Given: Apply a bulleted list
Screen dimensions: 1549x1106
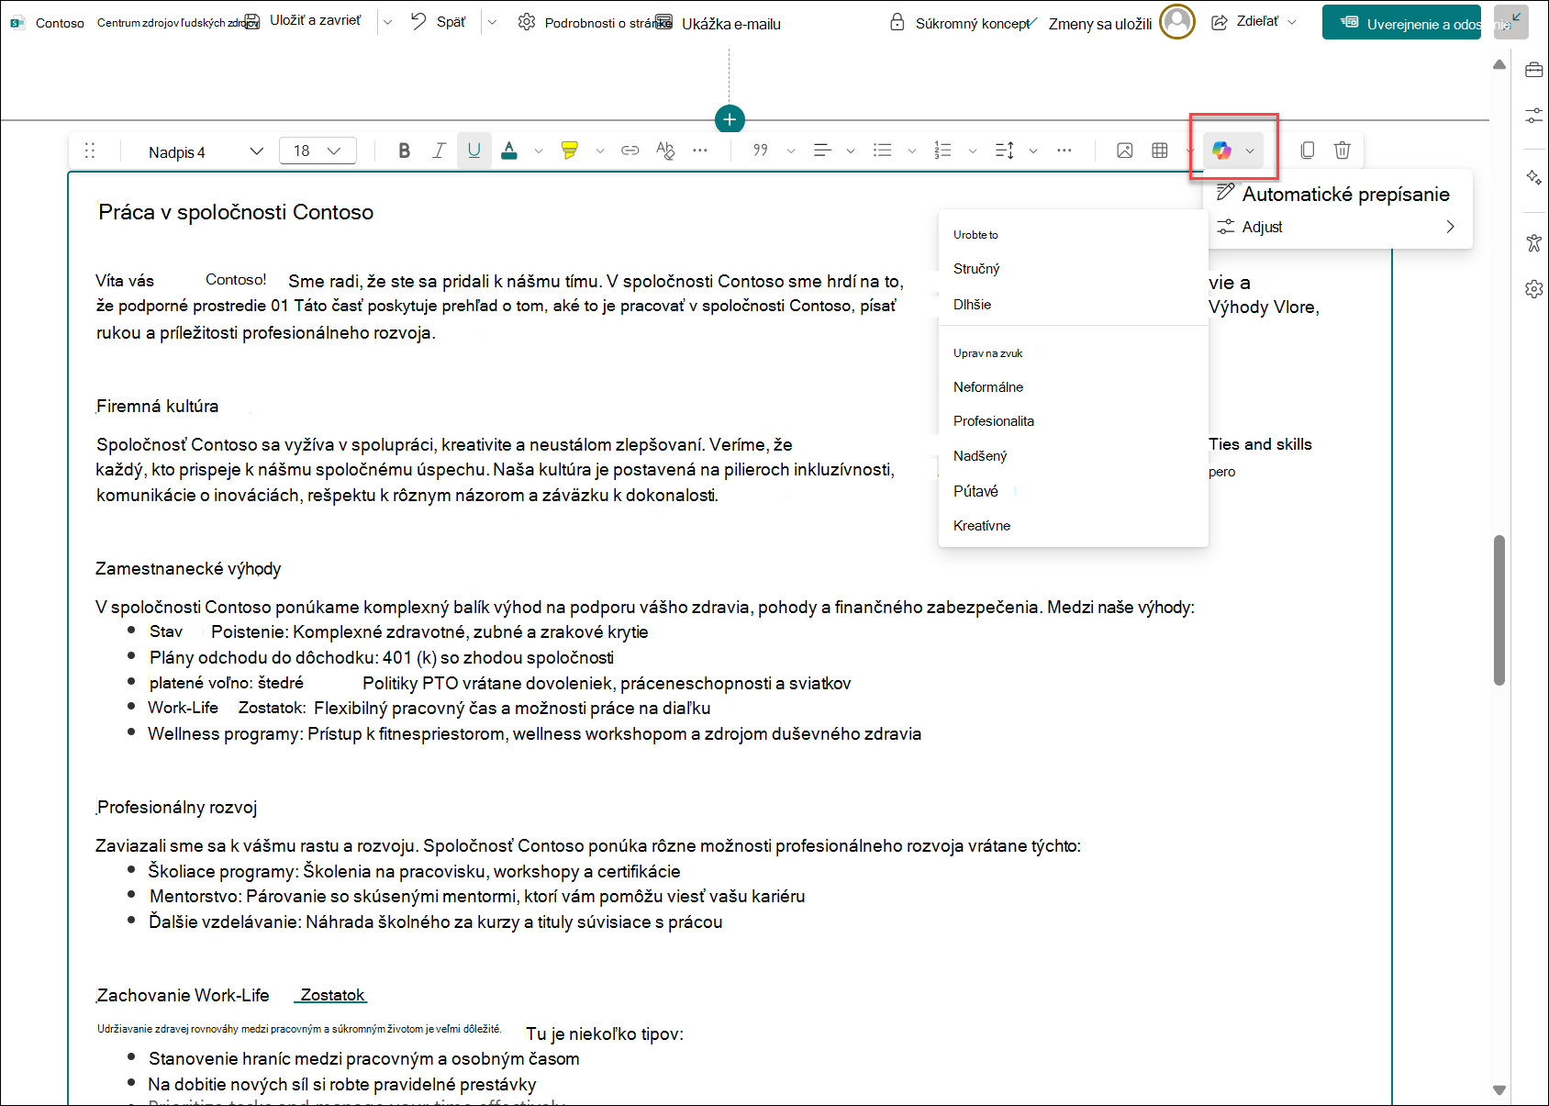Looking at the screenshot, I should pyautogui.click(x=883, y=151).
